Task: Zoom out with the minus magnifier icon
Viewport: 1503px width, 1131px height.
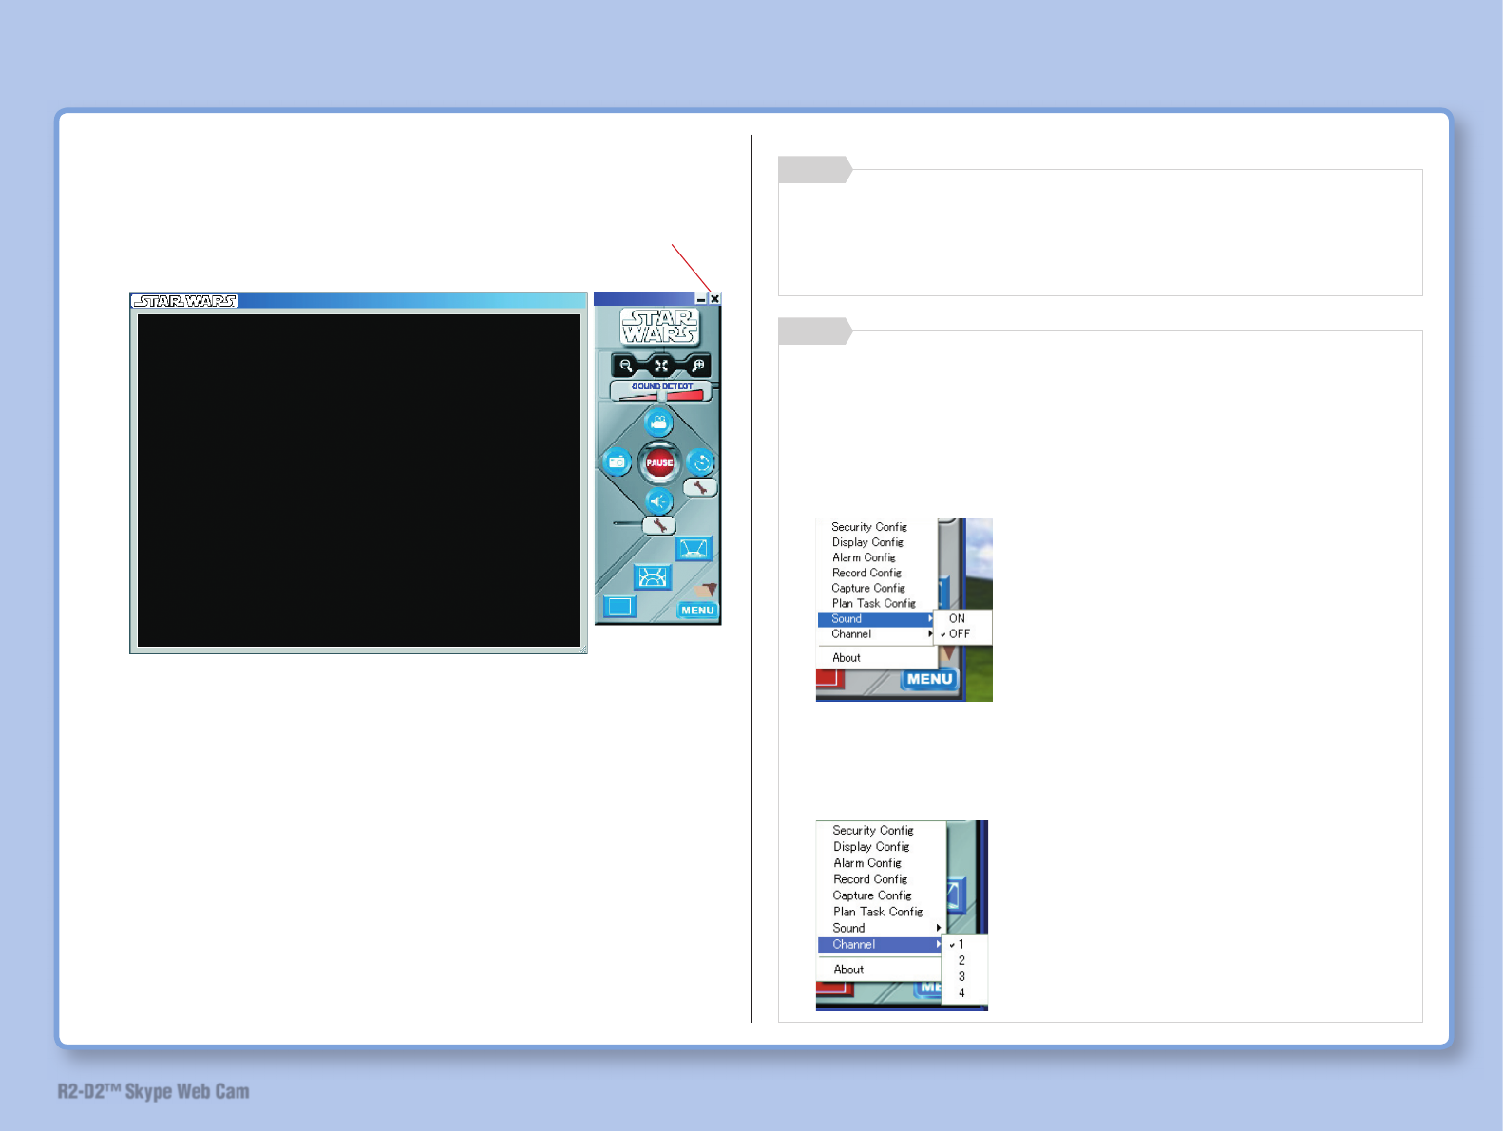Action: 625,366
